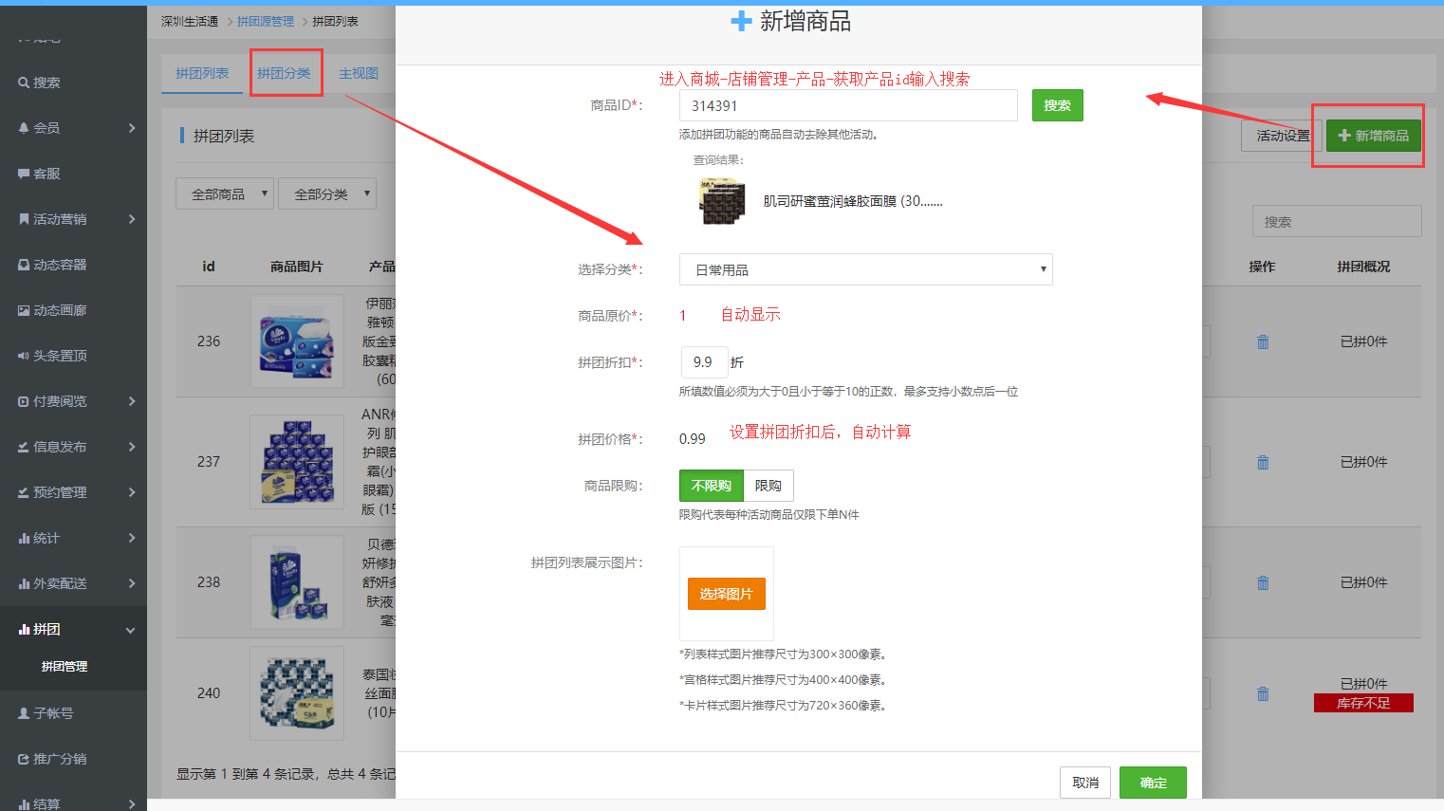Click the person icon for 子帐号
Viewport: 1444px width, 811px height.
24,713
